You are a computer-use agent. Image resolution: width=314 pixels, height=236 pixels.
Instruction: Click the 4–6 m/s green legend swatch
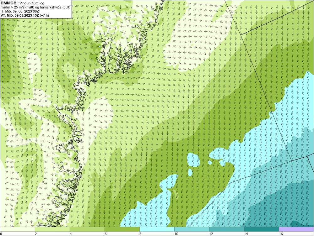87,229
